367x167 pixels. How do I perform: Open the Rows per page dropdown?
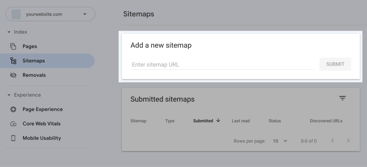click(280, 141)
